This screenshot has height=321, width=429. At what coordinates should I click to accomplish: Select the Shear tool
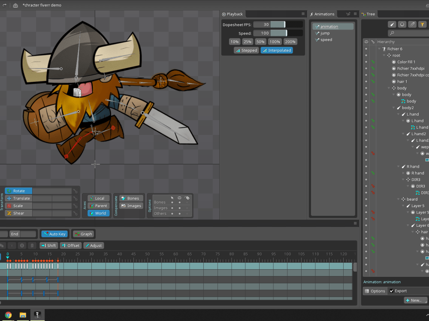click(x=18, y=213)
